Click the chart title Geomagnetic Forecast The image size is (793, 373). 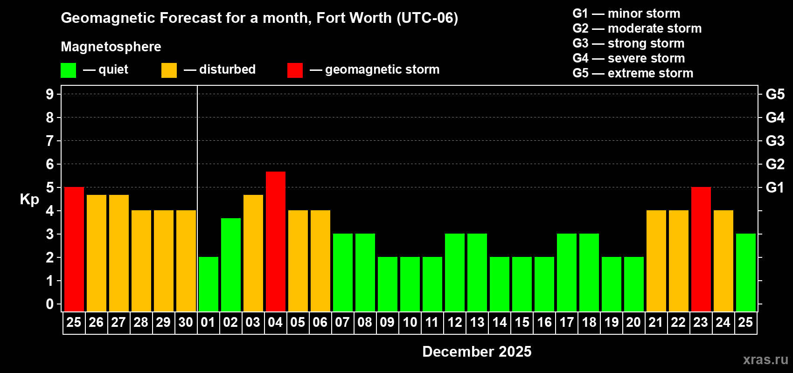coord(259,18)
